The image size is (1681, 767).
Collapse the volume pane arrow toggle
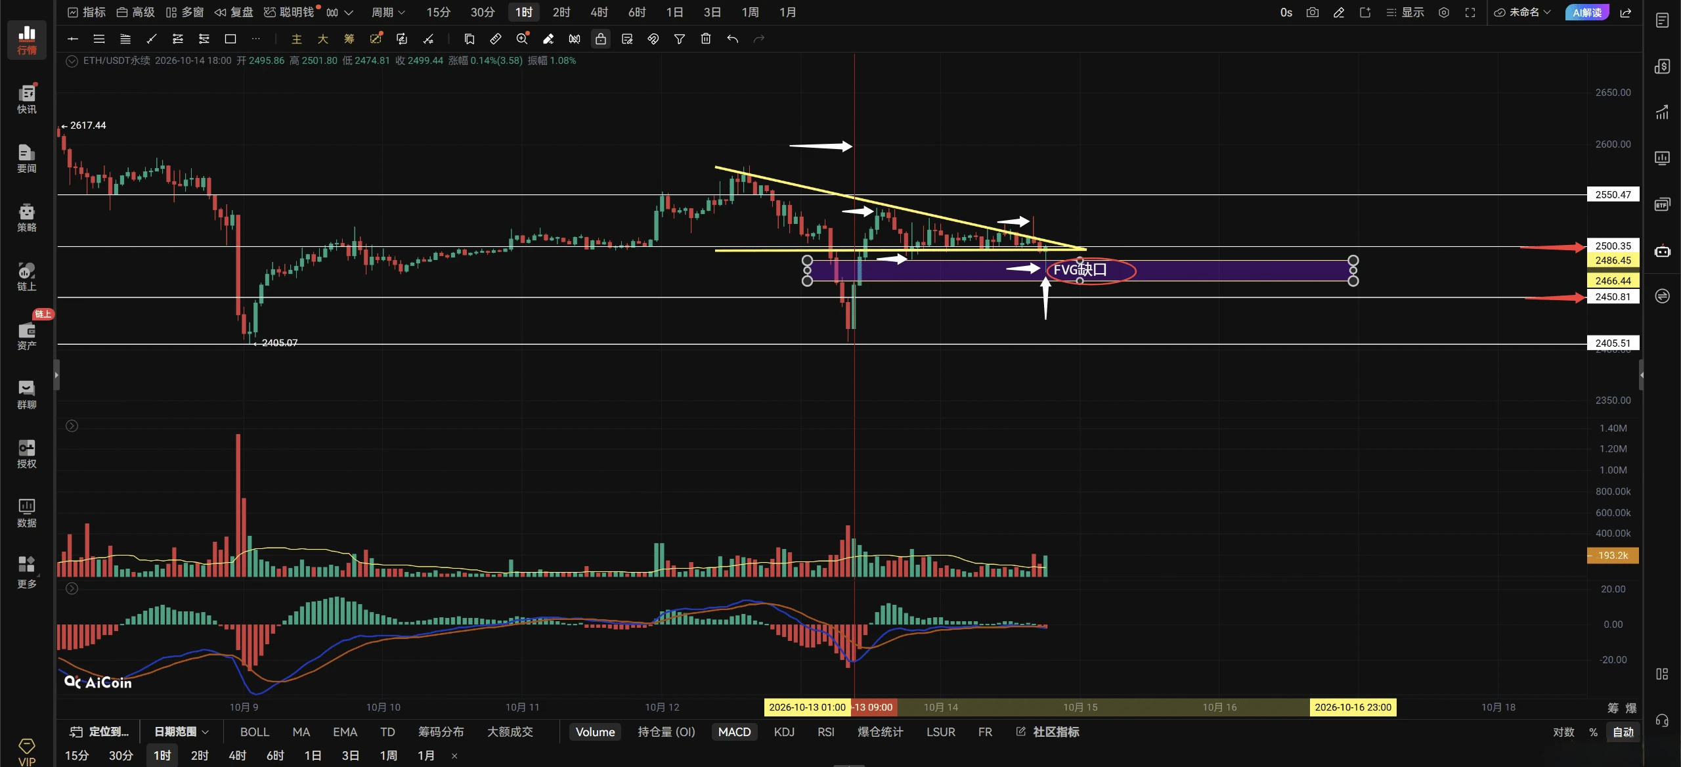point(72,426)
